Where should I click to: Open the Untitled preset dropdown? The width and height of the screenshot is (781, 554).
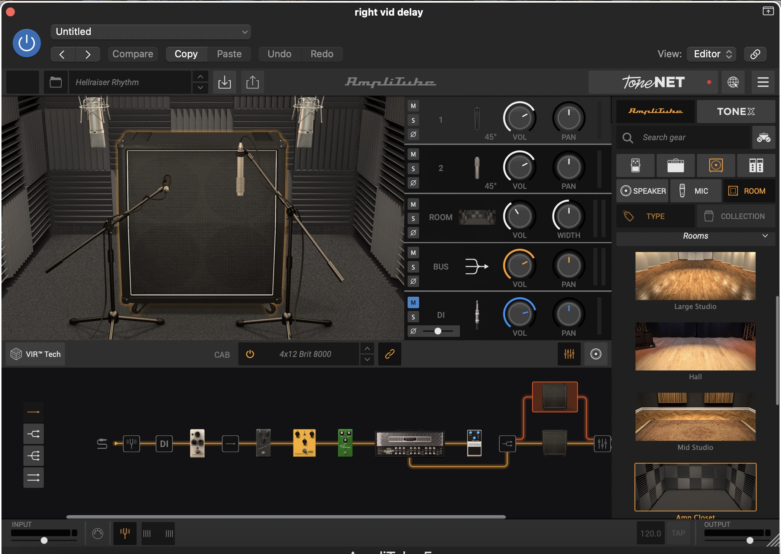point(151,32)
